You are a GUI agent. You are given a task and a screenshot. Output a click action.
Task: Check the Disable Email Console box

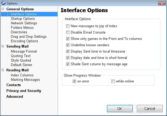(x=68, y=32)
